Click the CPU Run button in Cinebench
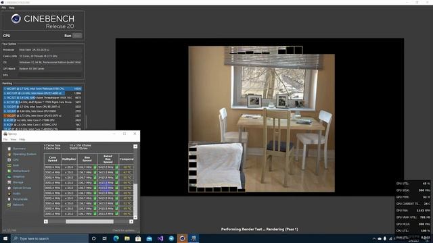The width and height of the screenshot is (433, 243). pyautogui.click(x=77, y=36)
